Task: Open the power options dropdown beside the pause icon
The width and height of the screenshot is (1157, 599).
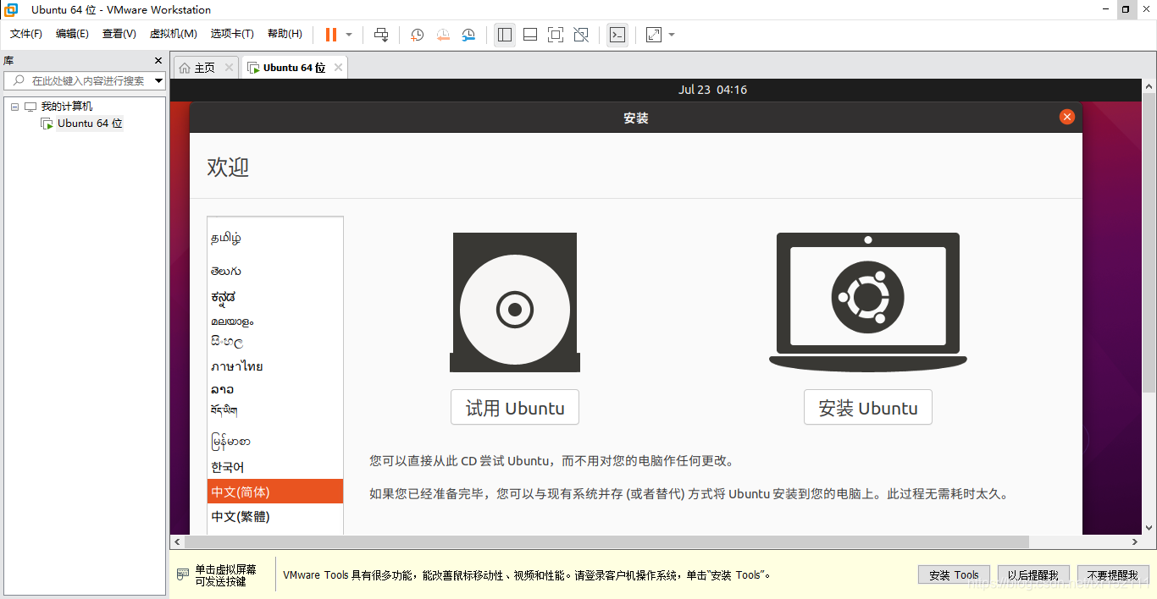Action: [x=349, y=35]
